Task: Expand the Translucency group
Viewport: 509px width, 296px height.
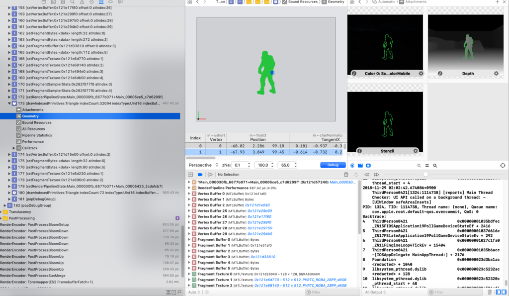Action: [x=1, y=212]
